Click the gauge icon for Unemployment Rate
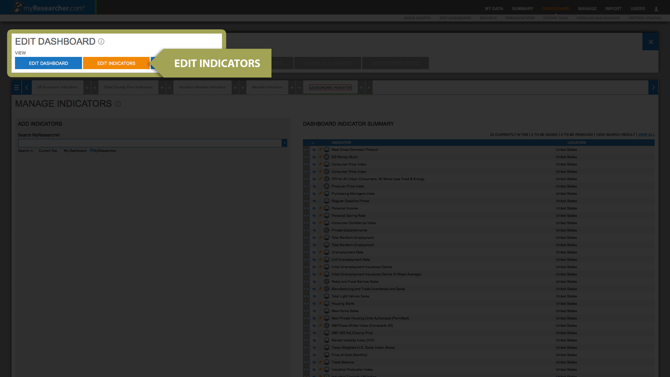The image size is (670, 377). pos(327,252)
